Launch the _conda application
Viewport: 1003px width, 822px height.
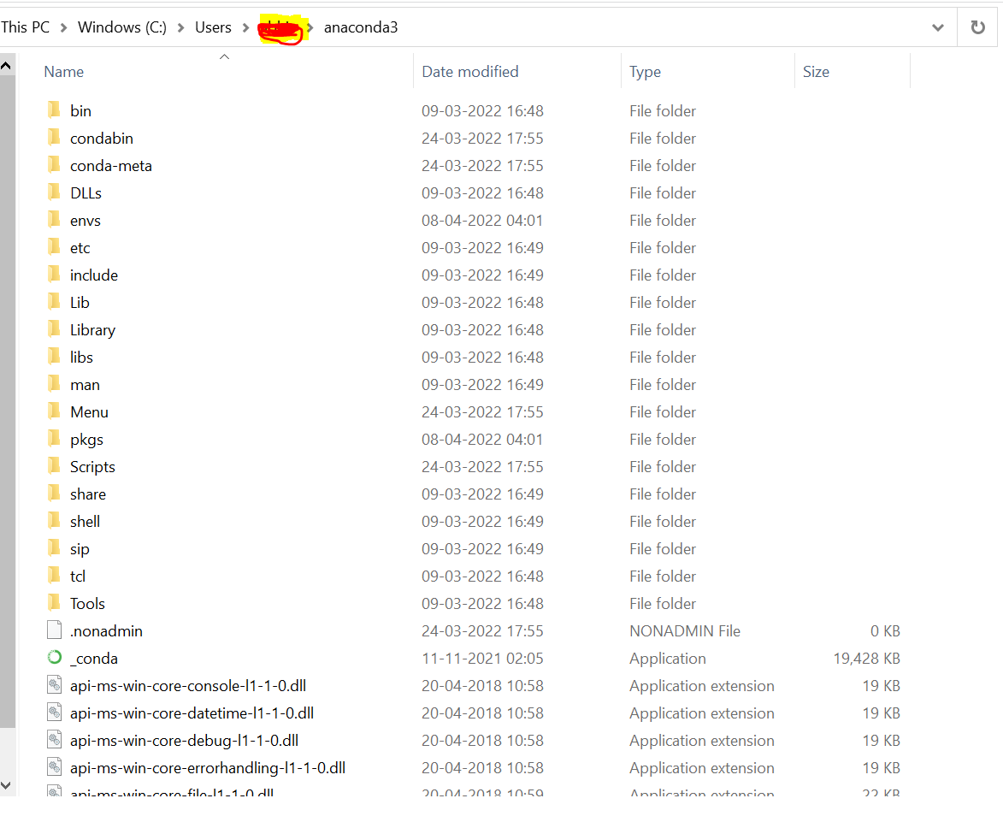point(94,658)
